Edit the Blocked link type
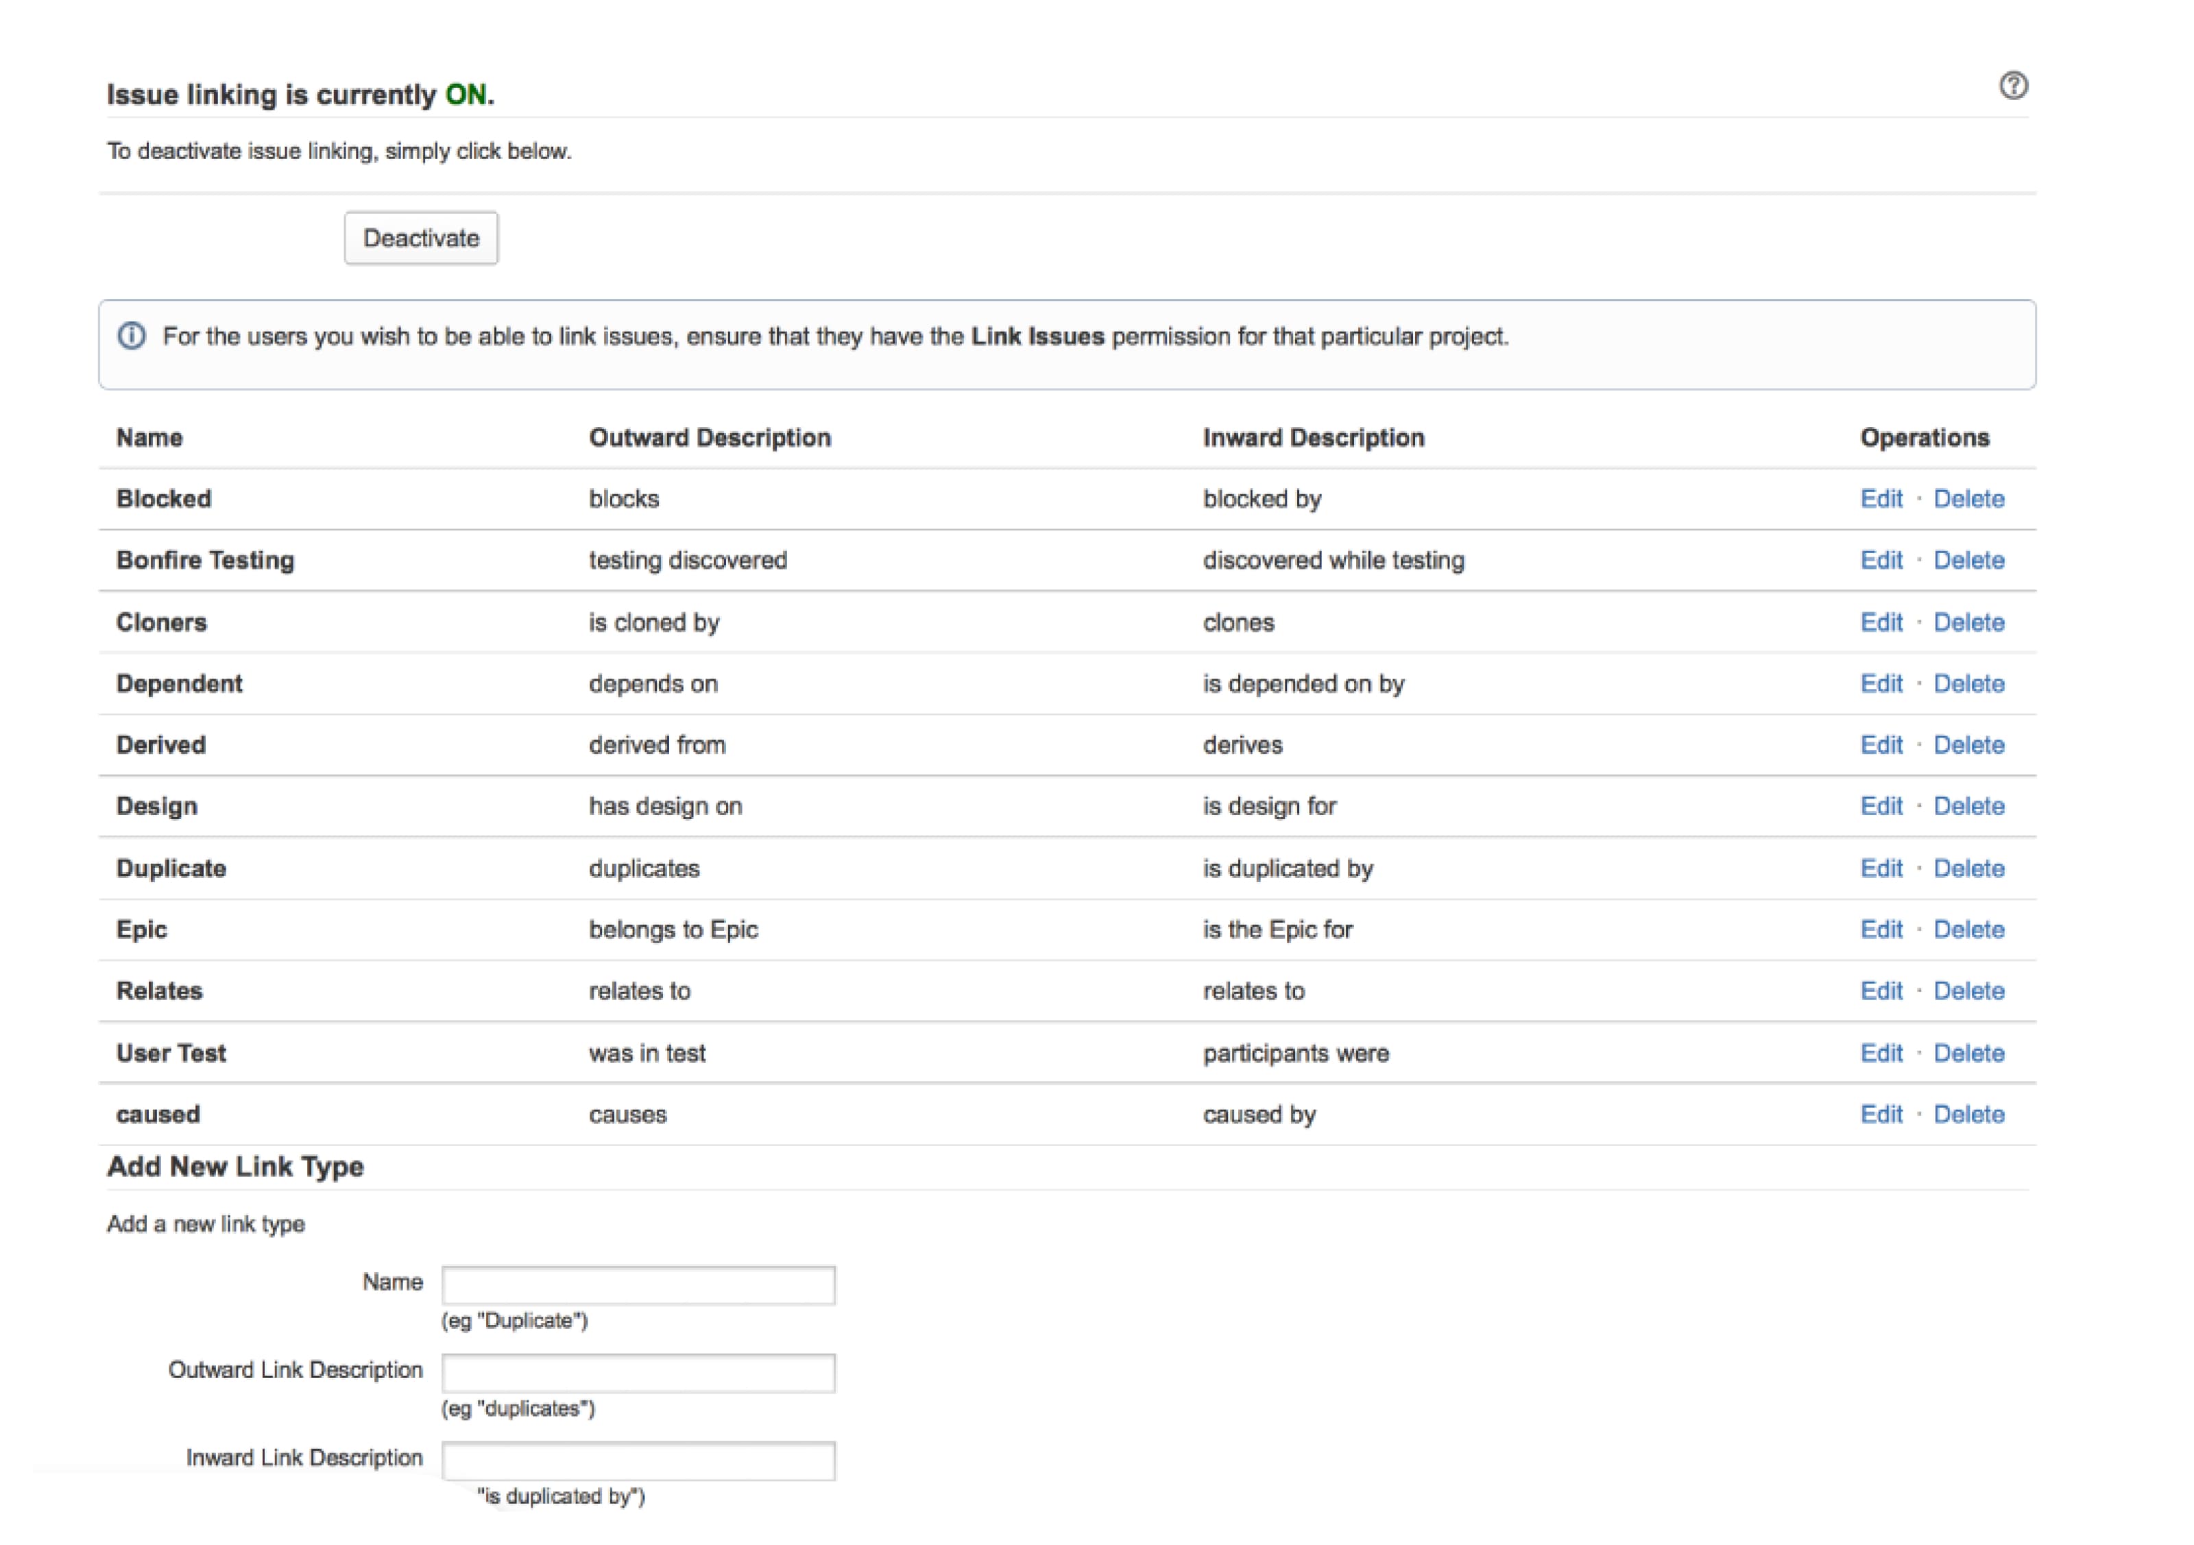The height and width of the screenshot is (1545, 2194). [x=1881, y=499]
